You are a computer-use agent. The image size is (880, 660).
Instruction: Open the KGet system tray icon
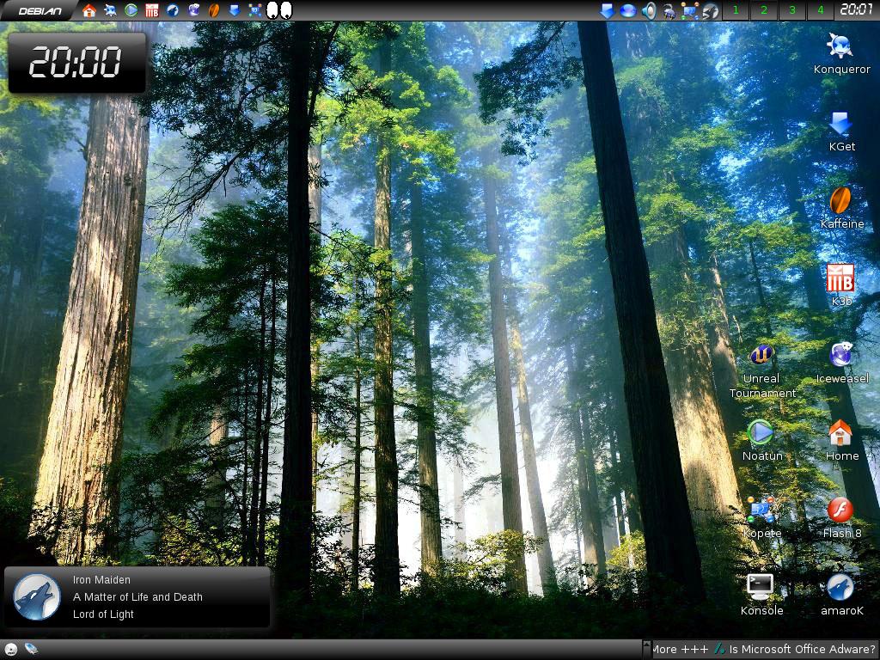tap(607, 10)
